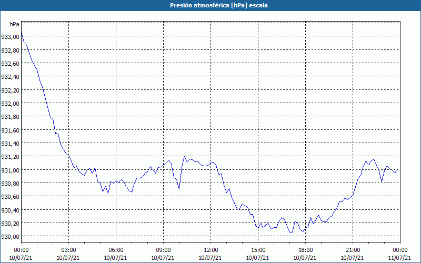Click the 11/07/21 date label

[x=399, y=258]
